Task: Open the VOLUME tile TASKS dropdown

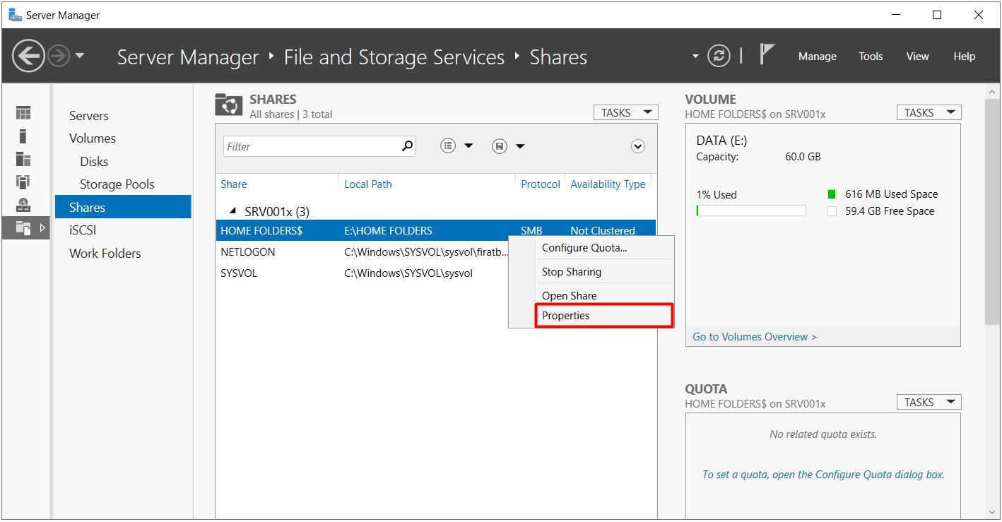Action: point(929,112)
